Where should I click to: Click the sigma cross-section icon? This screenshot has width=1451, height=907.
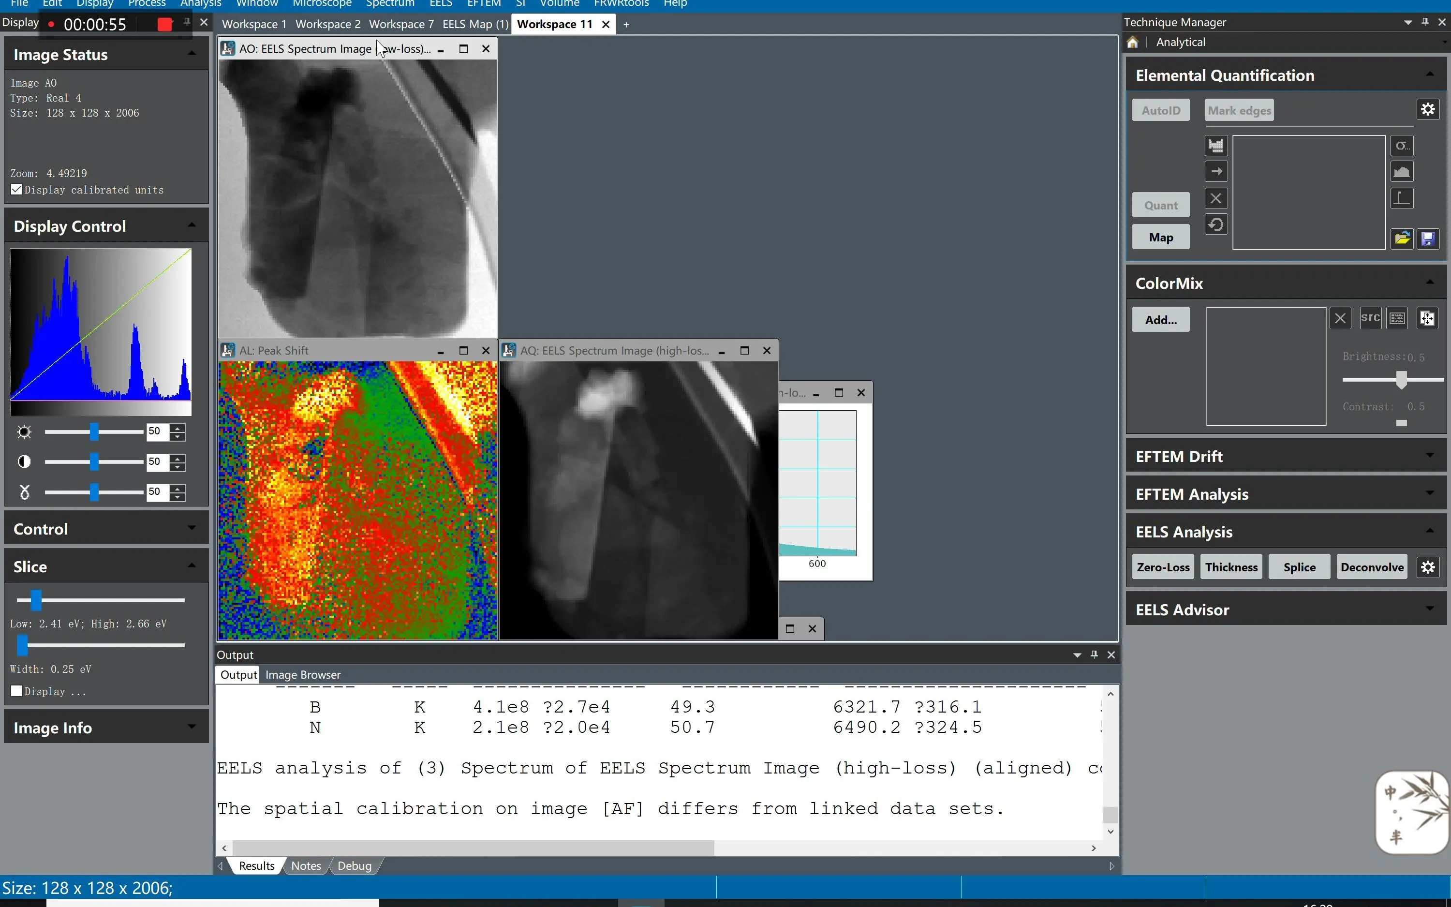pos(1401,145)
